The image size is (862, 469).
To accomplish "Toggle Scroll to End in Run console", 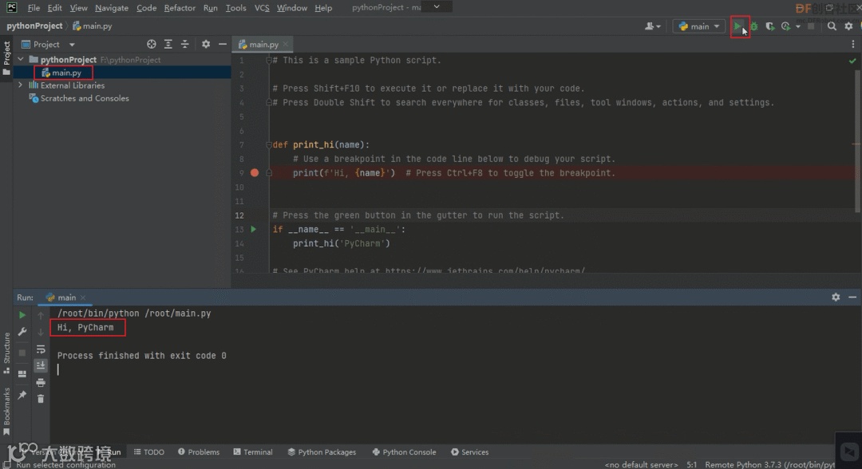I will 41,366.
